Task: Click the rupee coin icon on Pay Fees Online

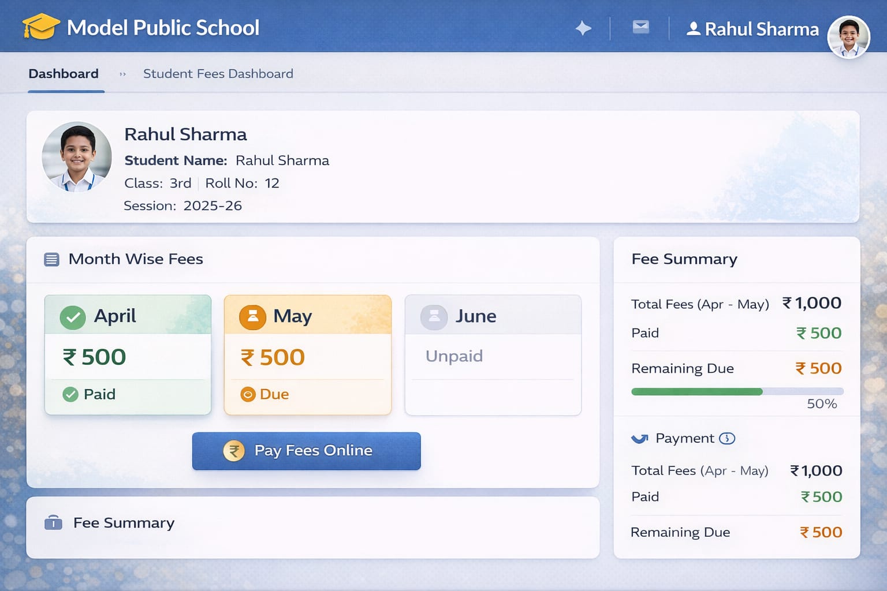Action: point(234,451)
